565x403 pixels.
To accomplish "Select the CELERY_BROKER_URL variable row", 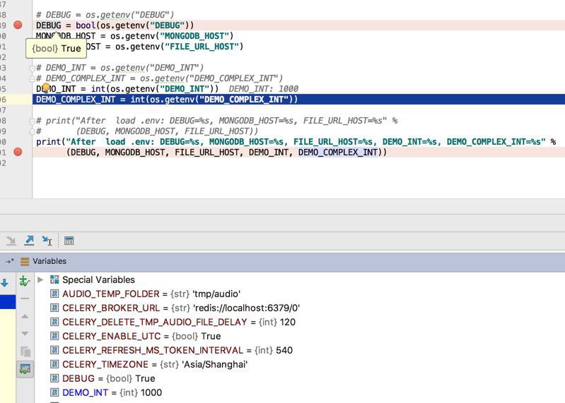I will pyautogui.click(x=175, y=308).
